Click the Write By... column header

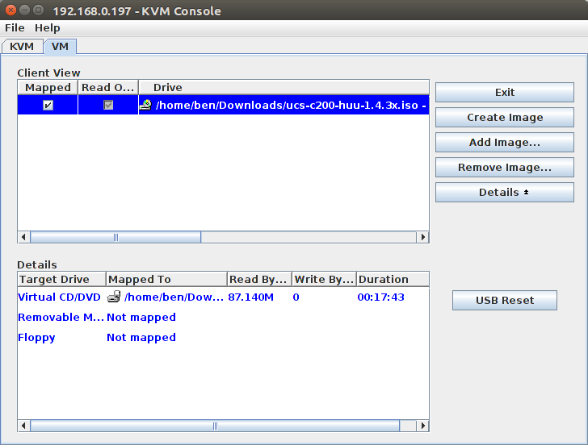[x=325, y=279]
